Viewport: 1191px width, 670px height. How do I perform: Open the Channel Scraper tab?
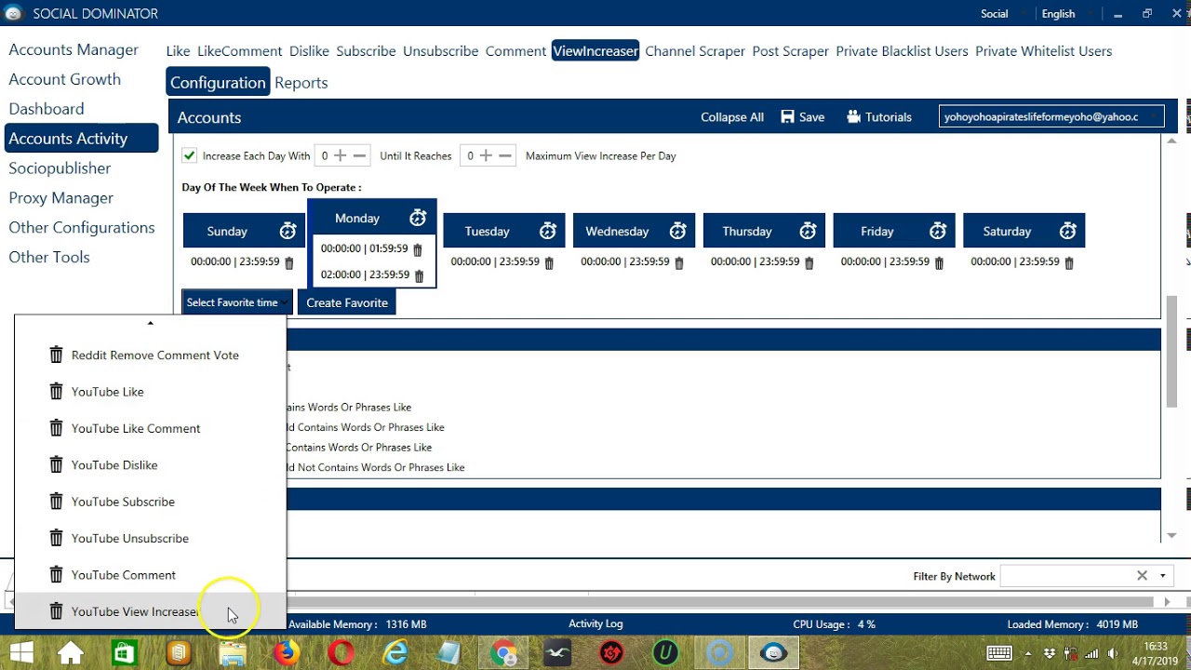pyautogui.click(x=695, y=51)
